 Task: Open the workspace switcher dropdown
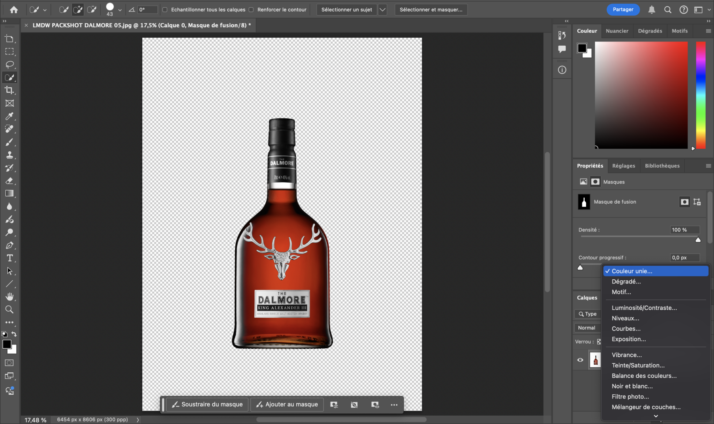[701, 10]
